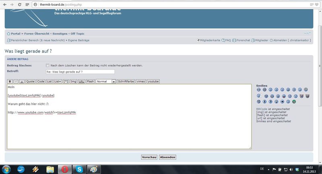Open the Mitgliederkarte menu link
Screen dimensions: 322x174
tap(210, 41)
